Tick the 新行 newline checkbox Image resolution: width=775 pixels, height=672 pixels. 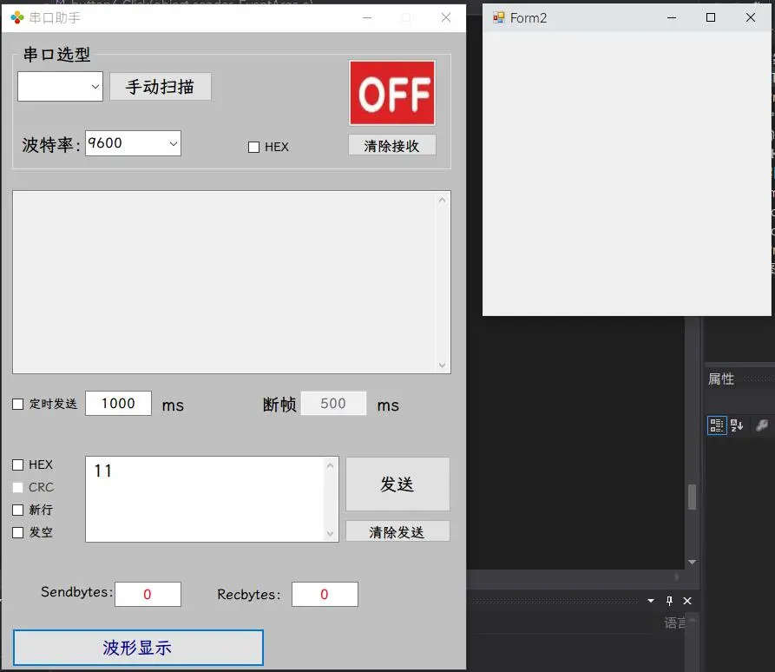tap(18, 510)
